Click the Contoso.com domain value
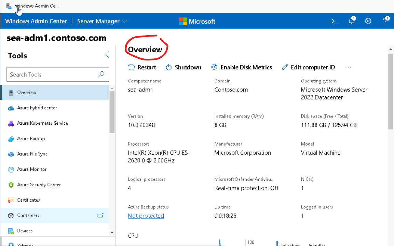Screen dimensions: 394x246 [x=231, y=90]
